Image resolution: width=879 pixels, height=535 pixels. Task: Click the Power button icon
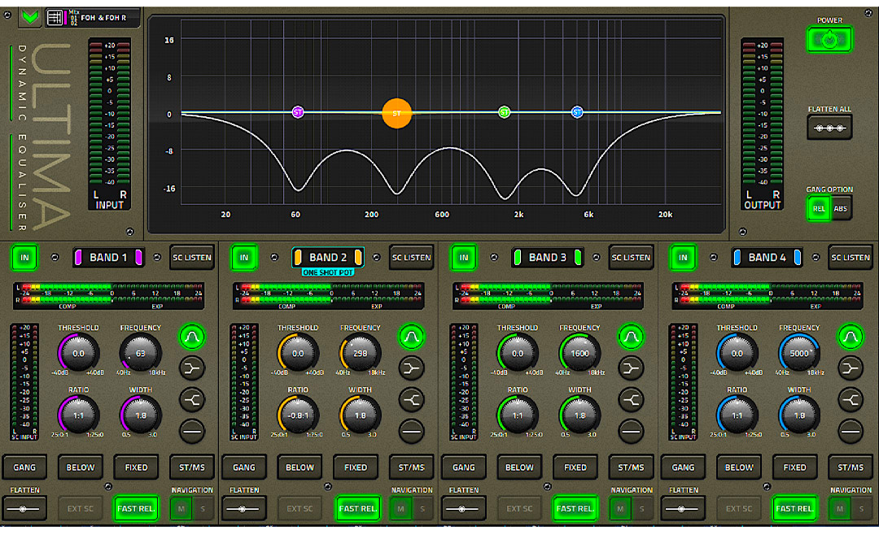(829, 39)
